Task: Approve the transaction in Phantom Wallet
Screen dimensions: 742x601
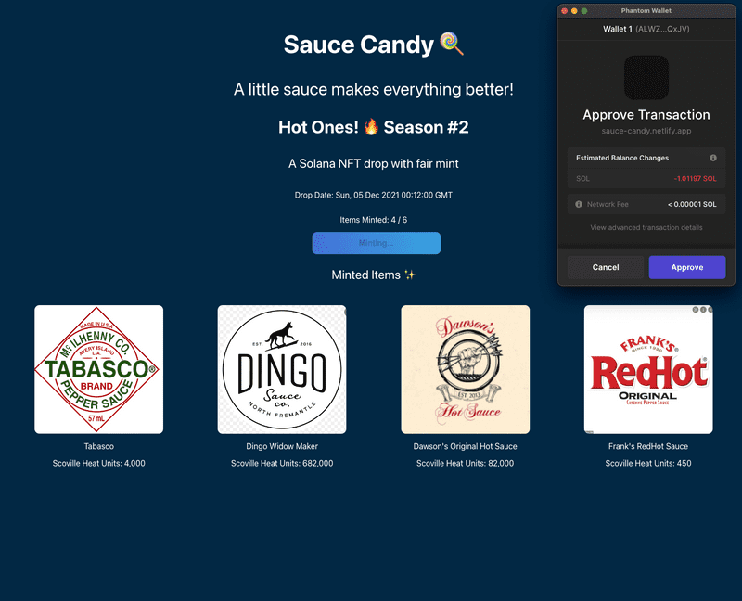Action: tap(687, 267)
